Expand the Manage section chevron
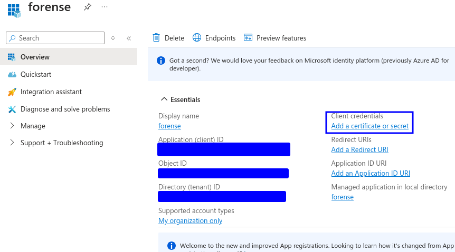The width and height of the screenshot is (455, 252). (x=12, y=126)
